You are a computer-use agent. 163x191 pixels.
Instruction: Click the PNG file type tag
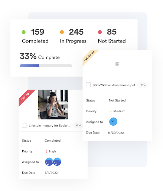(143, 85)
